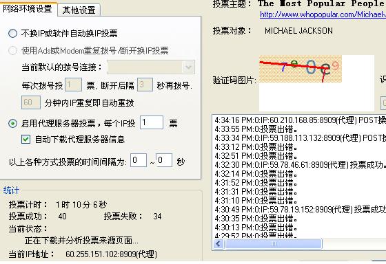The width and height of the screenshot is (386, 264).
Task: Select log entry 4:31:10 PM 投票出错
Action: [256, 201]
